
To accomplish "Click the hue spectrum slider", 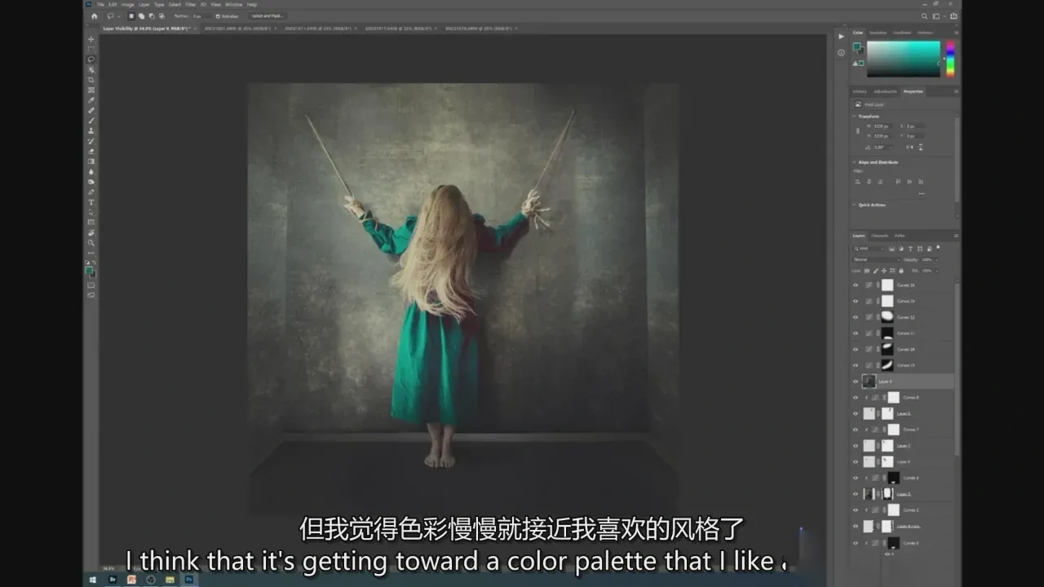I will pos(950,59).
